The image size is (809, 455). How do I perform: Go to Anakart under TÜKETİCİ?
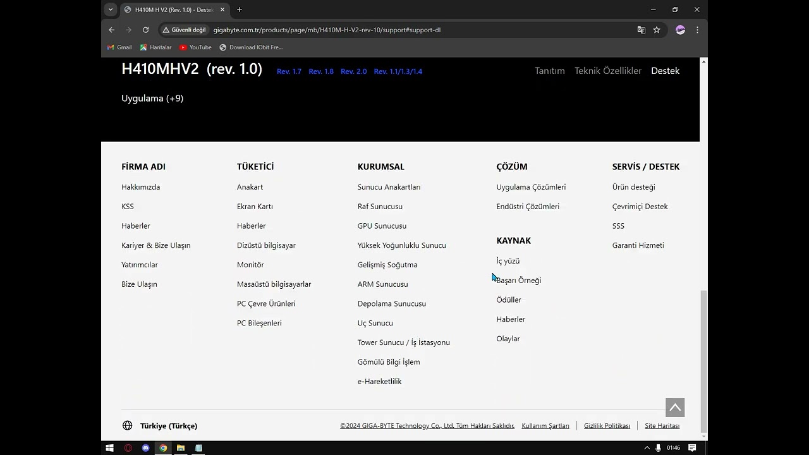(x=250, y=187)
